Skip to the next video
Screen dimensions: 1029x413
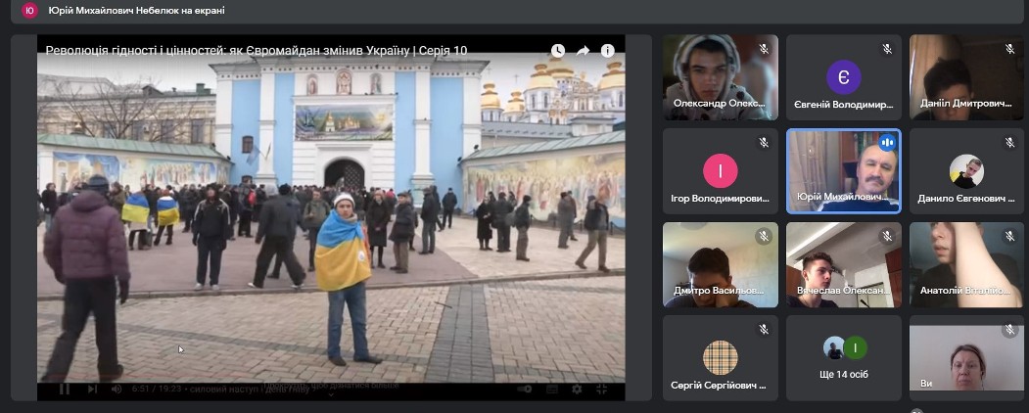[x=93, y=389]
